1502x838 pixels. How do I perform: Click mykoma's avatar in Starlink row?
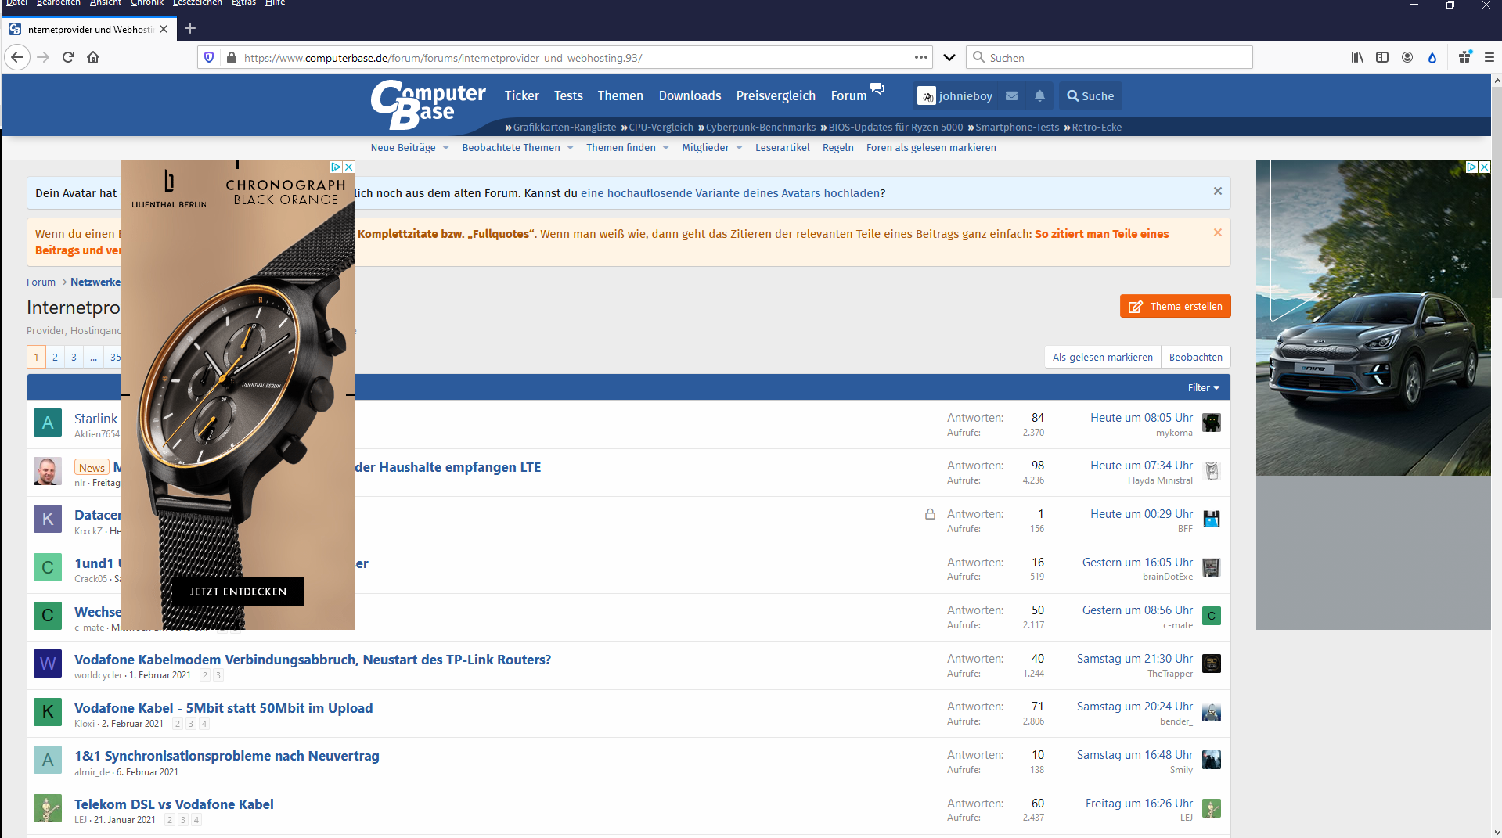[x=1212, y=423]
